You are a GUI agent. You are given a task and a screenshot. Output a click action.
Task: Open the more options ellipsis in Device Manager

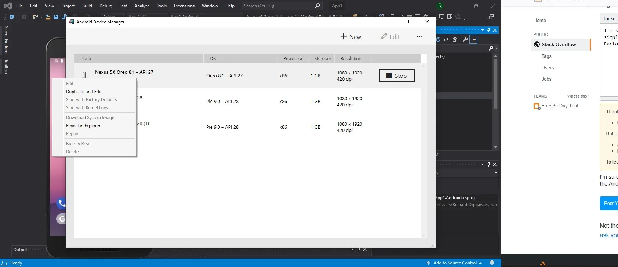[419, 36]
